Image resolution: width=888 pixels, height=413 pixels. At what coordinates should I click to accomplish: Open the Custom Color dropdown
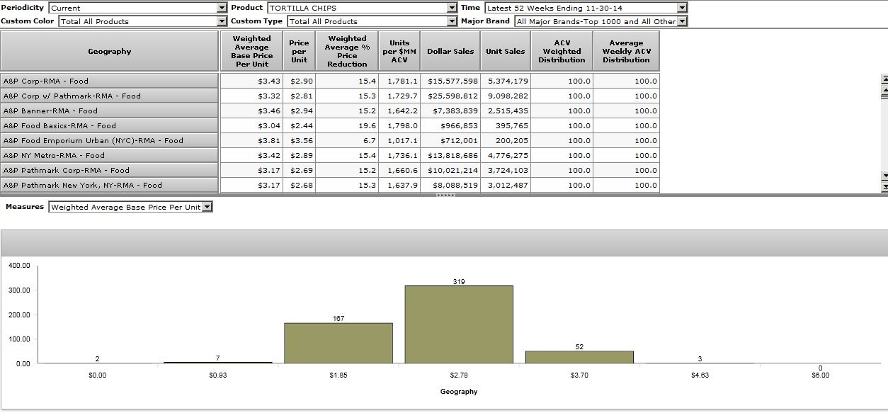[x=222, y=21]
